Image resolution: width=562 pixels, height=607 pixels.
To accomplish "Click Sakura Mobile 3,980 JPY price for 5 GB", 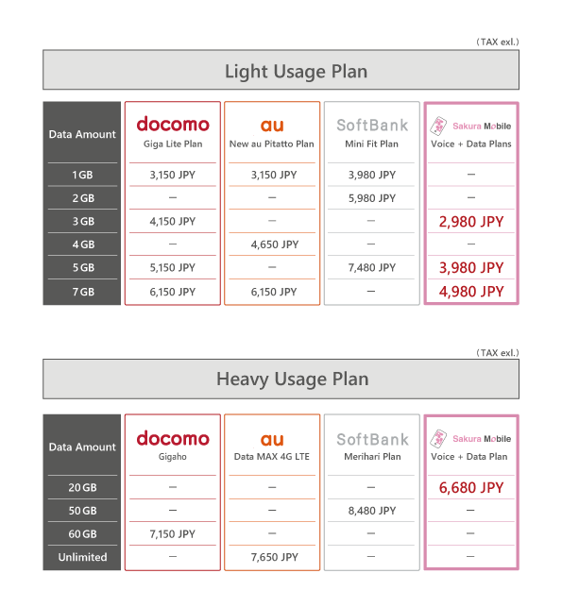I will coord(471,268).
